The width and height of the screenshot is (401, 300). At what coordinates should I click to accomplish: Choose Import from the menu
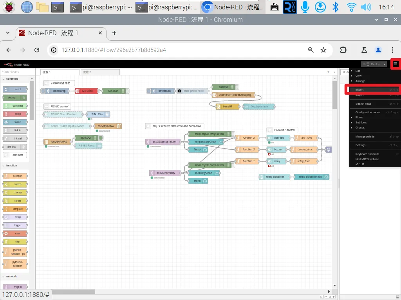pyautogui.click(x=359, y=90)
